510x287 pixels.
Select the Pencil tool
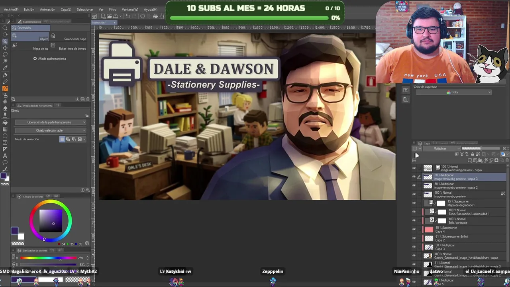point(5,82)
